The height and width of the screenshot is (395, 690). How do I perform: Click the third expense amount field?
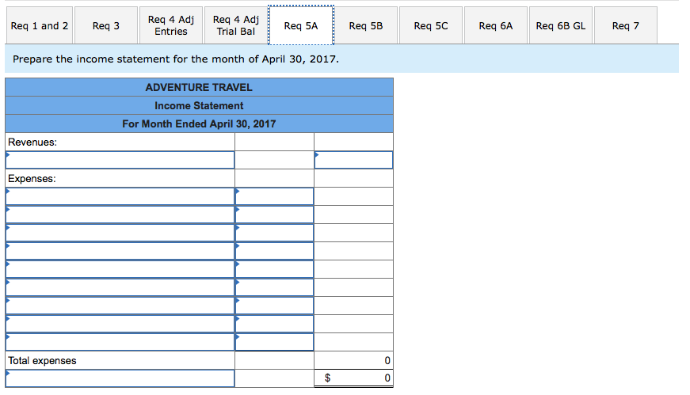pyautogui.click(x=274, y=233)
